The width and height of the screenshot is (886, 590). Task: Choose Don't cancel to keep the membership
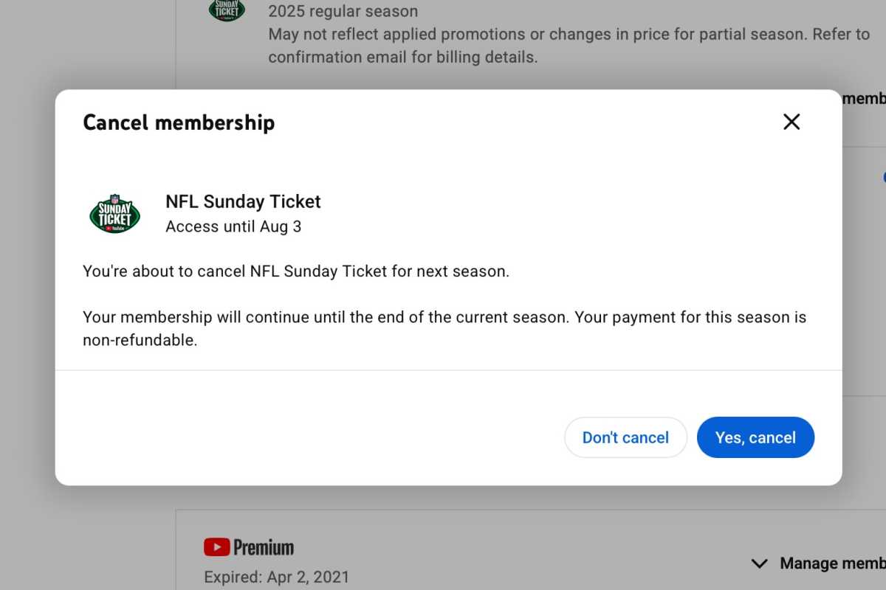pyautogui.click(x=625, y=437)
